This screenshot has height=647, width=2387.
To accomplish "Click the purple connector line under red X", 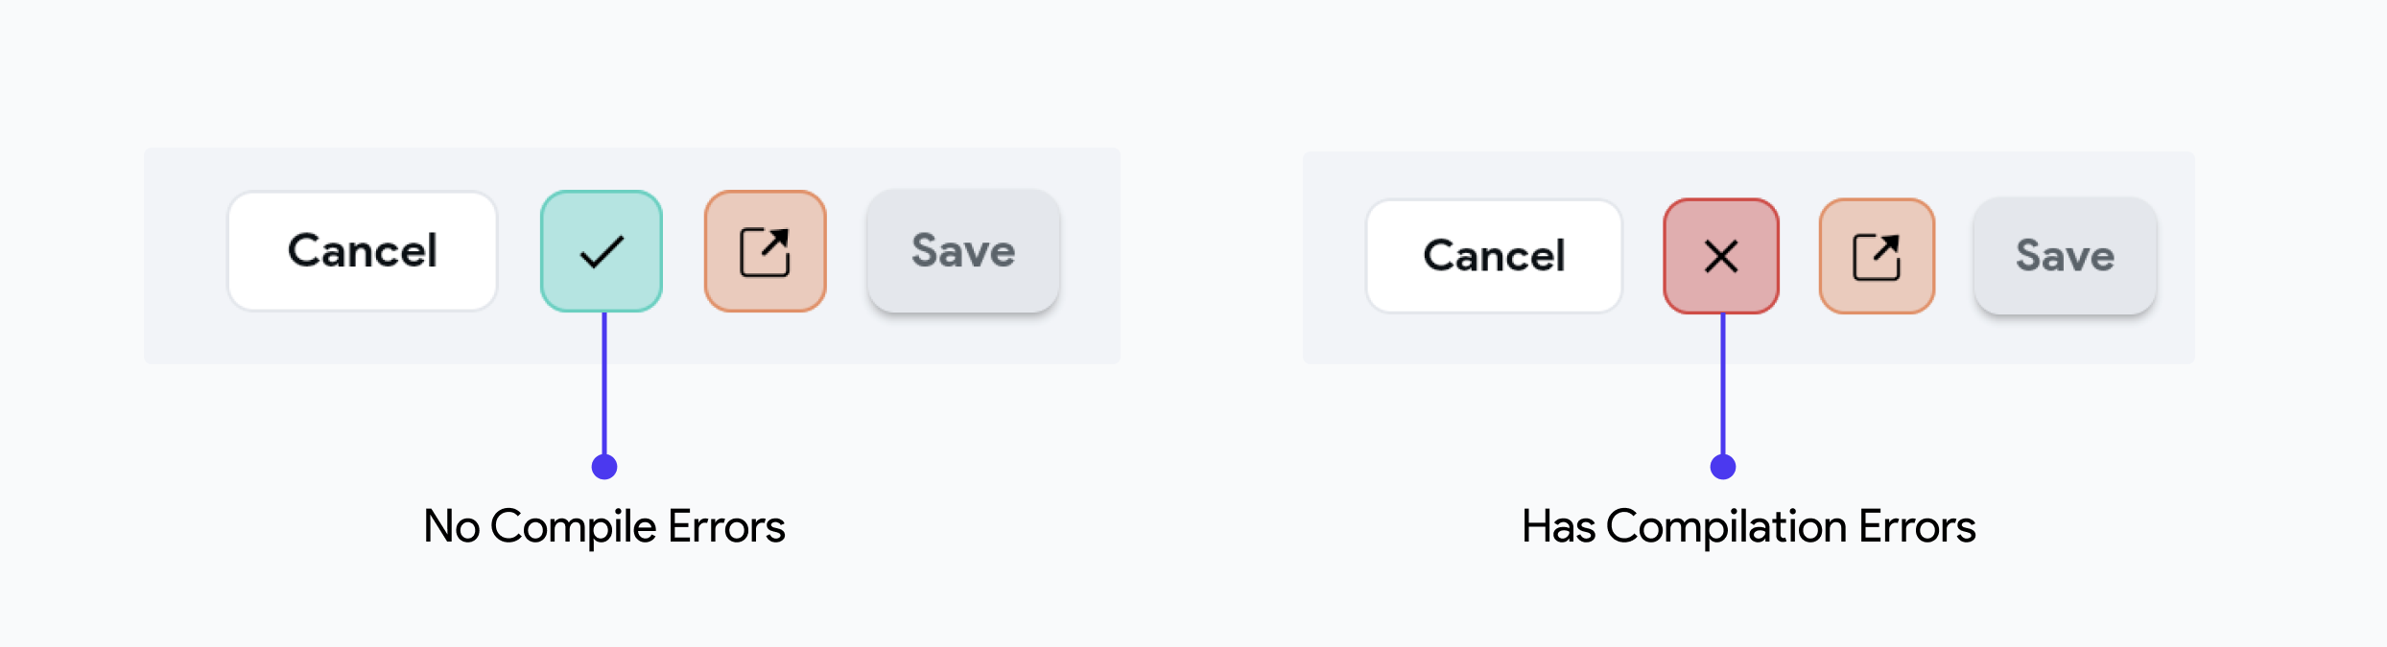I will [1723, 384].
